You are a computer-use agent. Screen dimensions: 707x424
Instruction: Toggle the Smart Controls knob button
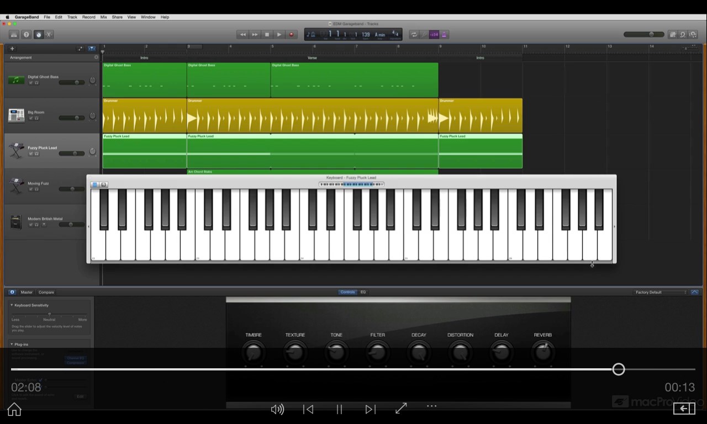[38, 35]
